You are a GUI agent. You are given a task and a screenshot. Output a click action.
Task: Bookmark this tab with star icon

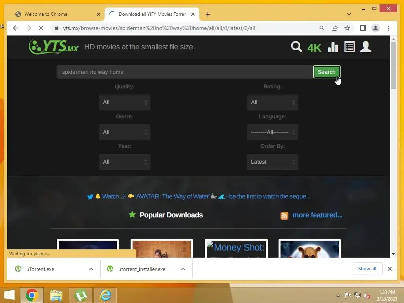[x=347, y=28]
